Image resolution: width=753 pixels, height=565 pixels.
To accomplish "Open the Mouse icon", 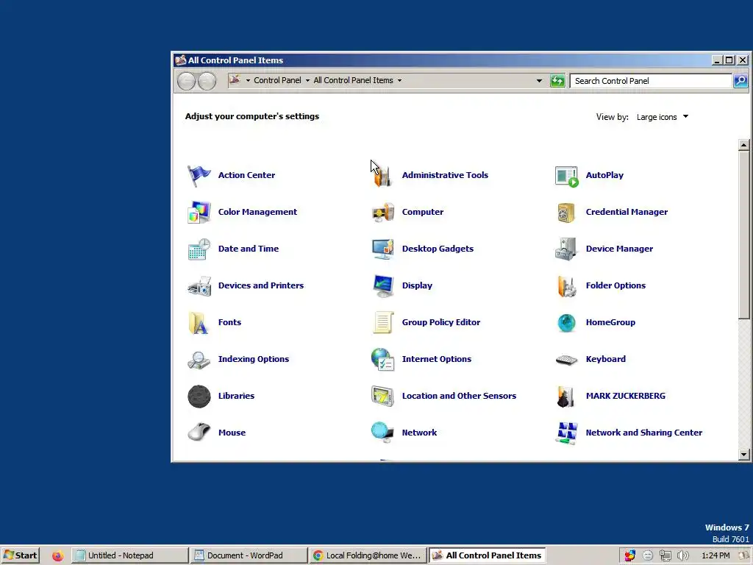I will pyautogui.click(x=199, y=433).
